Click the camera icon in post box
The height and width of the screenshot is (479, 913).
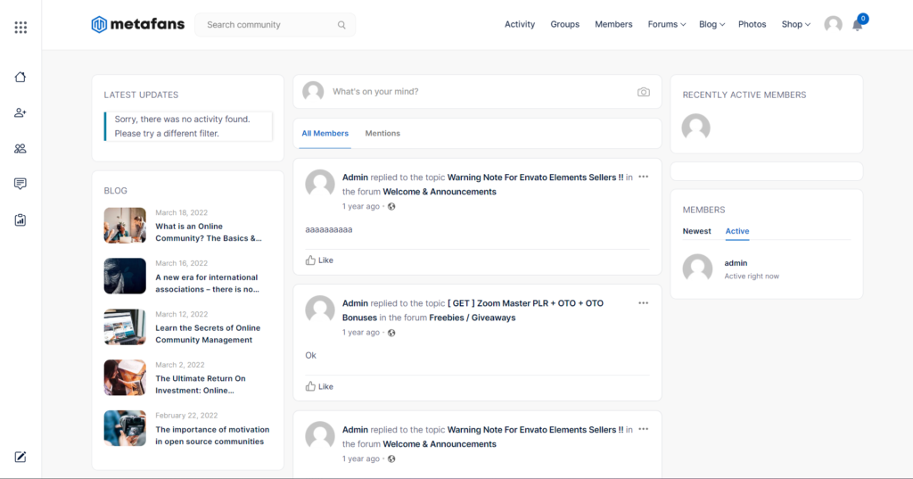click(643, 92)
